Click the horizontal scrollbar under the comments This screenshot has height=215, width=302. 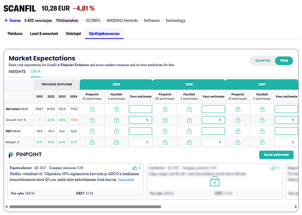83,206
